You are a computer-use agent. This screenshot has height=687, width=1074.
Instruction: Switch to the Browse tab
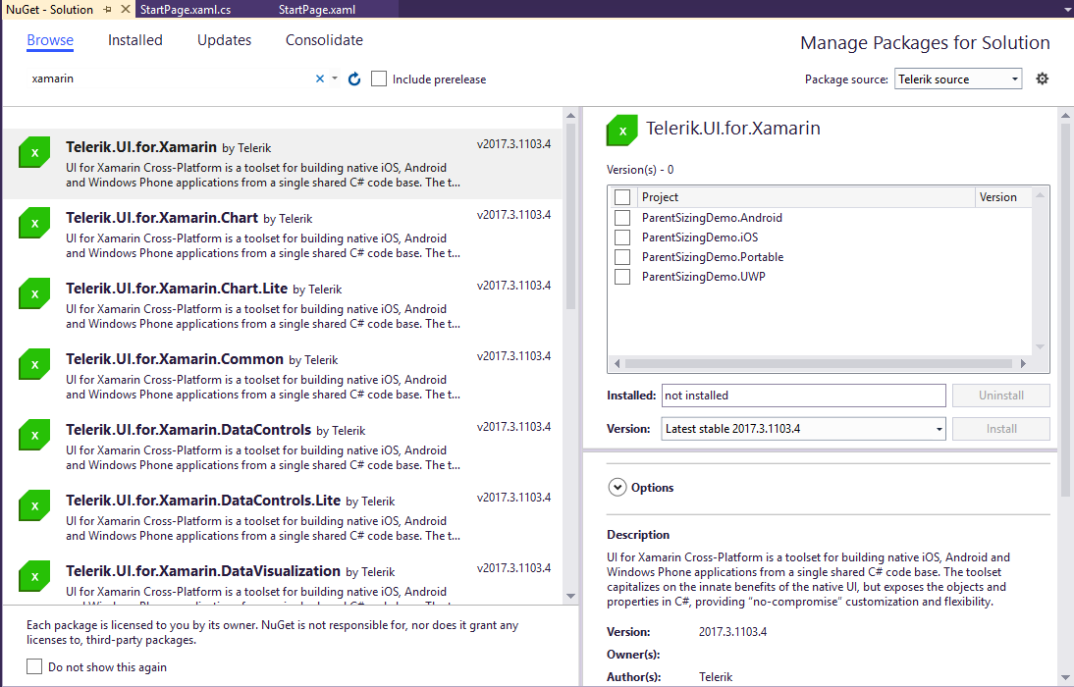click(50, 40)
